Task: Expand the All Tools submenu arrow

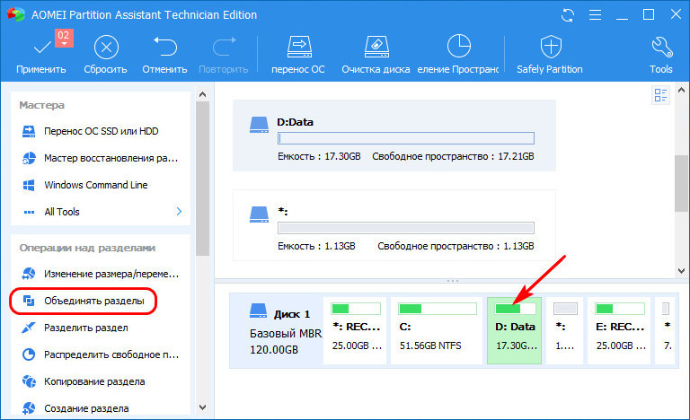Action: pyautogui.click(x=179, y=212)
